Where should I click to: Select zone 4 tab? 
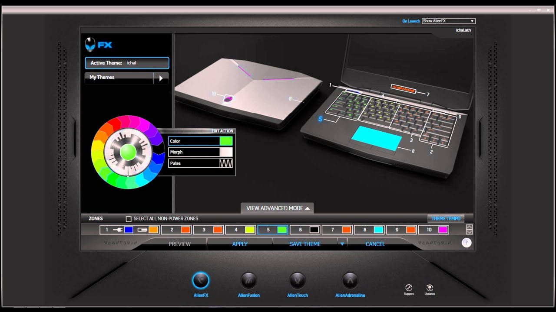coord(241,230)
